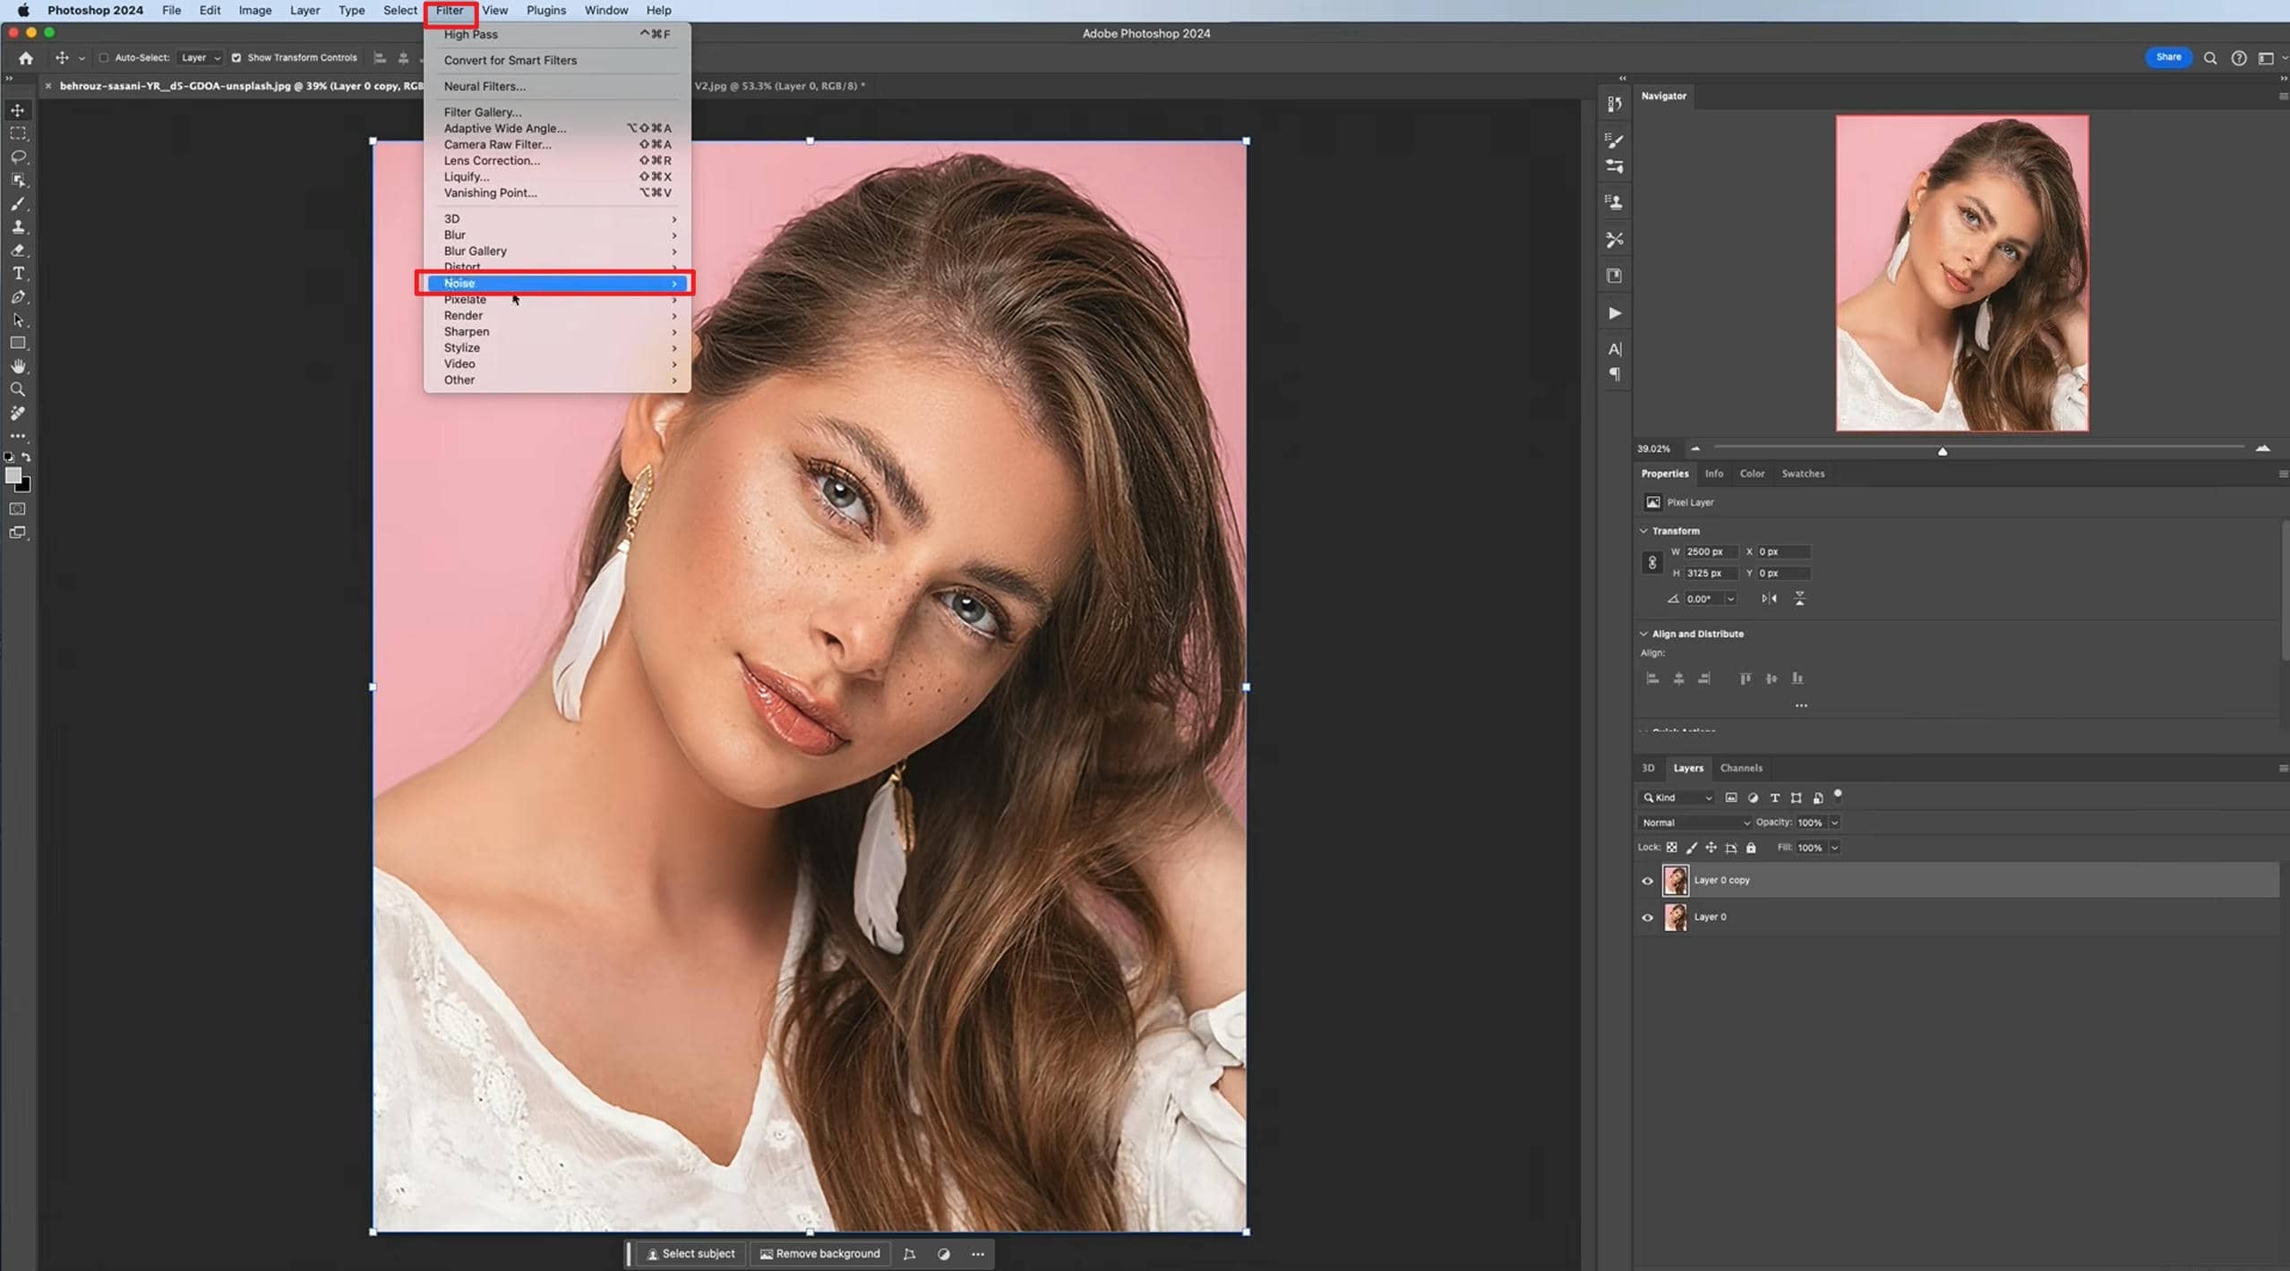2290x1271 pixels.
Task: Choose Camera Raw Filter in the Filter menu
Action: [x=556, y=145]
